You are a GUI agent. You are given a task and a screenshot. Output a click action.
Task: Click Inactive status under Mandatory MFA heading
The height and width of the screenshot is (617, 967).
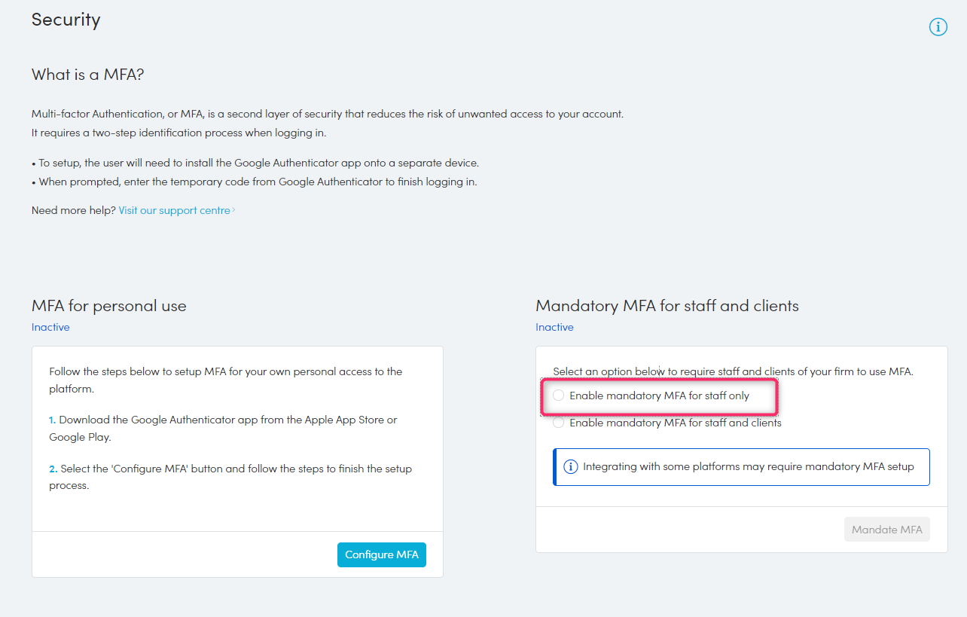pos(554,327)
